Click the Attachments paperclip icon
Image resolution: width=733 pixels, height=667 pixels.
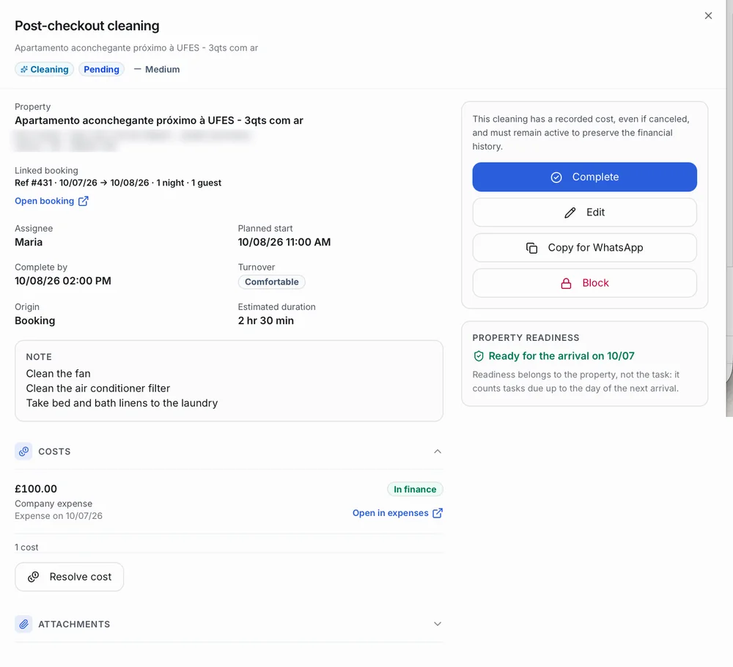pos(23,624)
